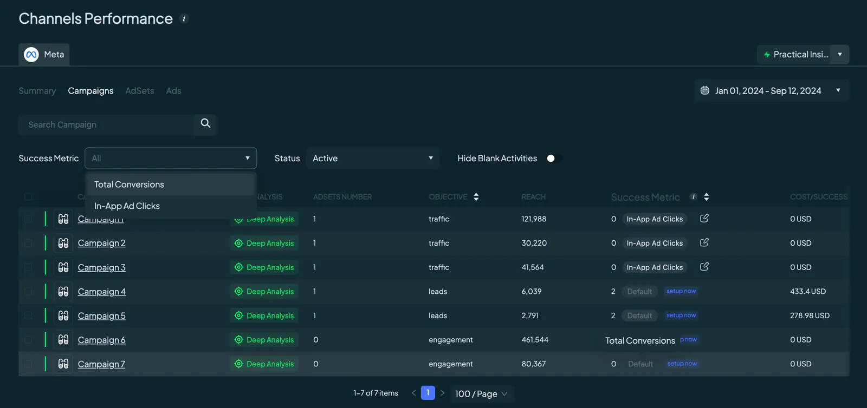Click the Practical Insights button
Screen dimensions: 867x408
(x=794, y=54)
